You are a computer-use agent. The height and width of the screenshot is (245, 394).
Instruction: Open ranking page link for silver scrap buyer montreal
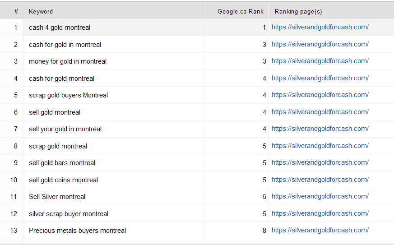click(x=320, y=213)
